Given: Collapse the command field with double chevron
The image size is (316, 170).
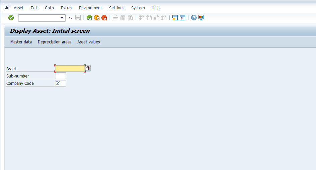Looking at the screenshot, I should [70, 18].
